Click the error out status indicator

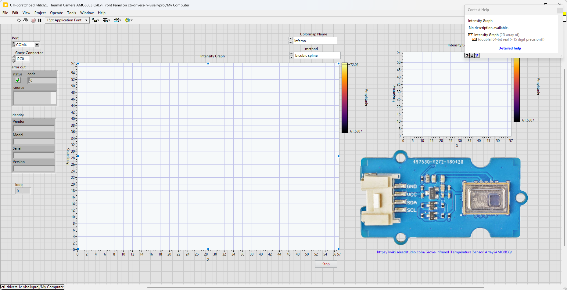(x=18, y=80)
